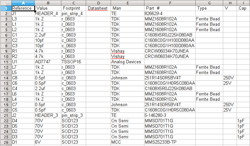Select column B header

point(48,3)
